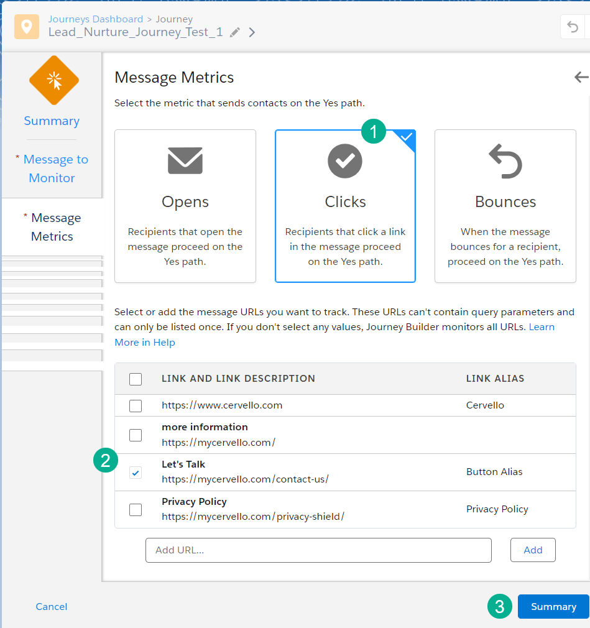Open the Summary tab in sidebar
This screenshot has width=590, height=628.
coord(52,121)
